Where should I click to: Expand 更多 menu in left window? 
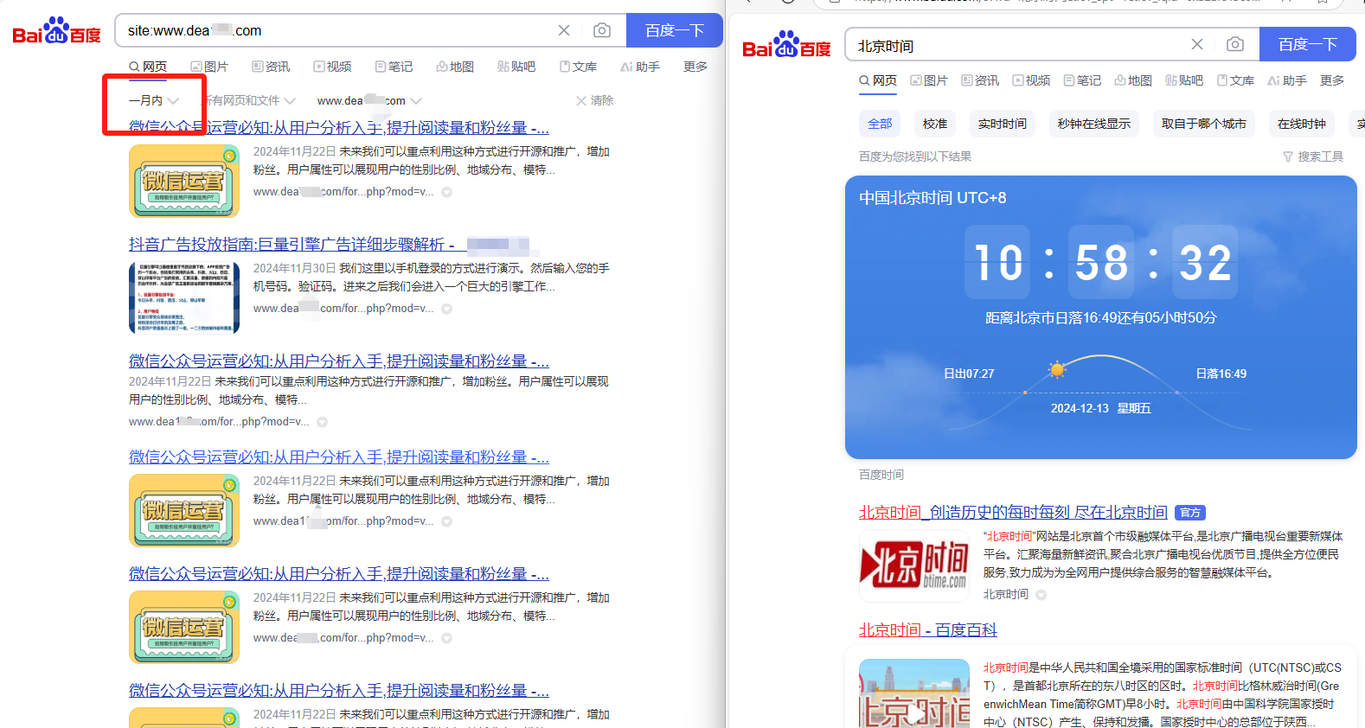tap(695, 67)
